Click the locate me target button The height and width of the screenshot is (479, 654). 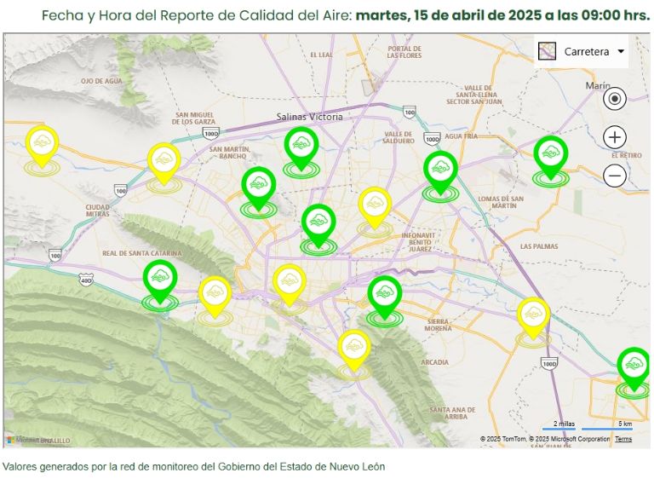point(614,98)
